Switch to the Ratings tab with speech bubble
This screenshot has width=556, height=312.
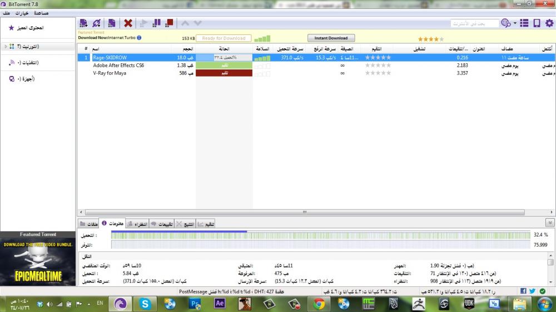point(162,224)
